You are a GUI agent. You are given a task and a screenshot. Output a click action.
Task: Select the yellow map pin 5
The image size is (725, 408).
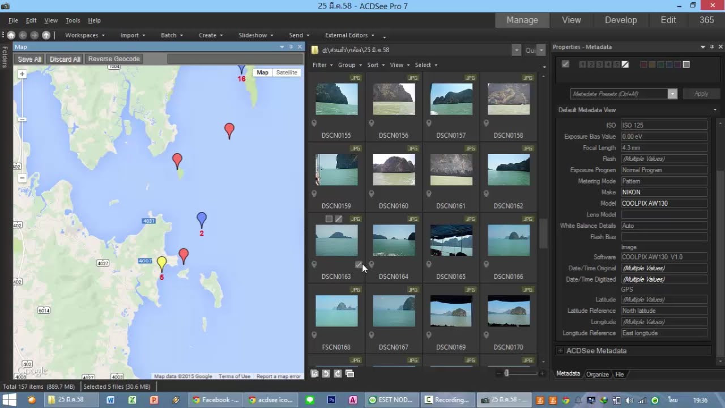click(161, 263)
